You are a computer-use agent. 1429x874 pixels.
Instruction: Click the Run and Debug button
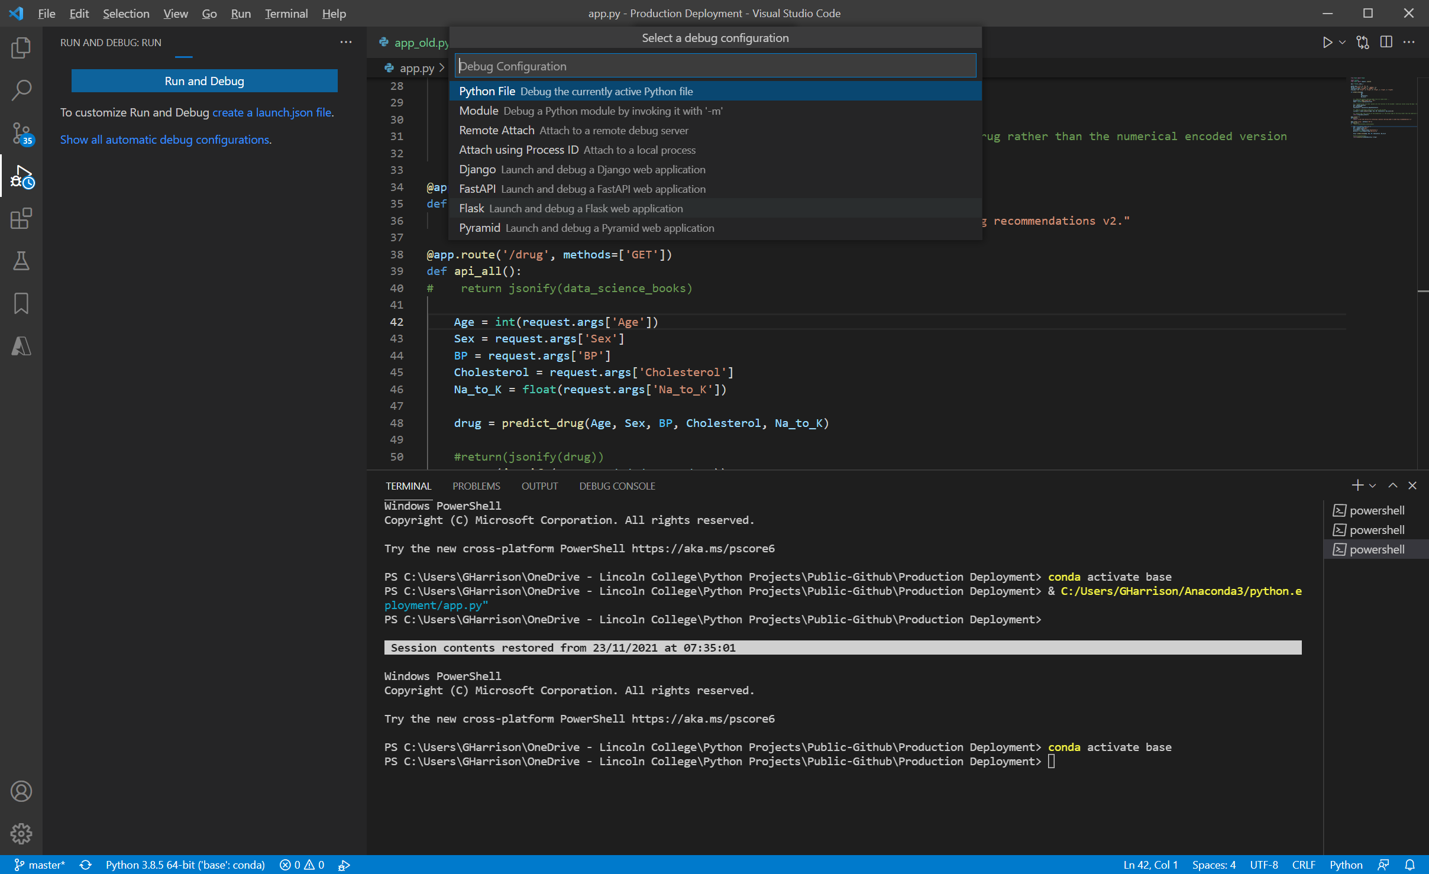pos(204,81)
